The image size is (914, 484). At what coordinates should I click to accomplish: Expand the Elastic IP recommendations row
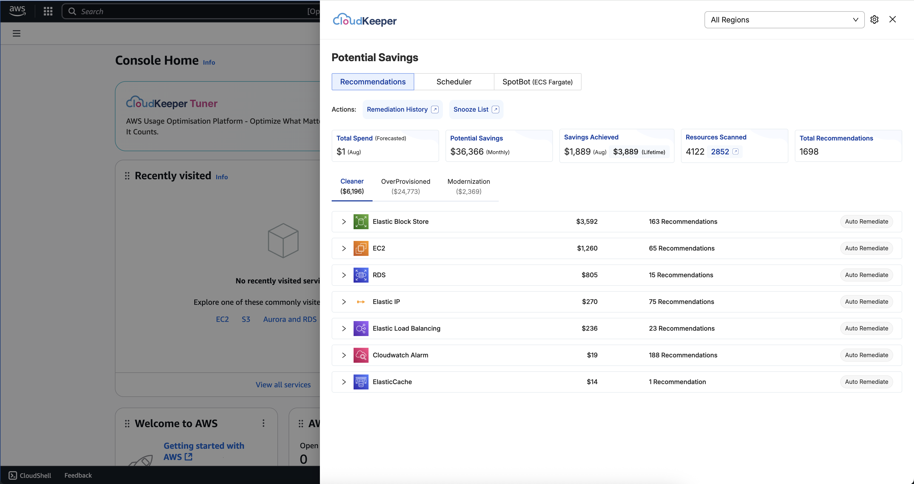click(343, 302)
